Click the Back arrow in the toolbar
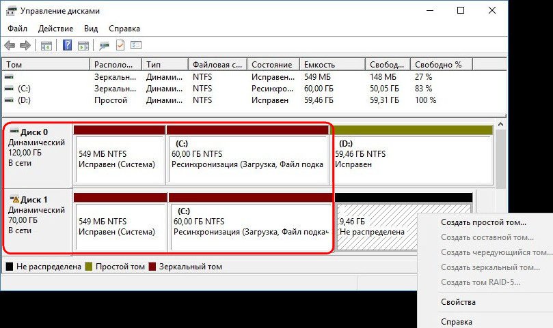The height and width of the screenshot is (328, 553). click(x=10, y=46)
